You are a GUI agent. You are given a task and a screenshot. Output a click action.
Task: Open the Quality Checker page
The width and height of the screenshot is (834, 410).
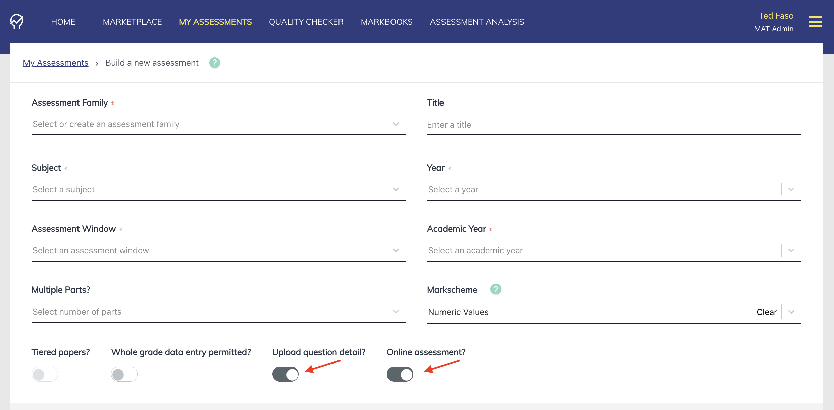tap(306, 22)
